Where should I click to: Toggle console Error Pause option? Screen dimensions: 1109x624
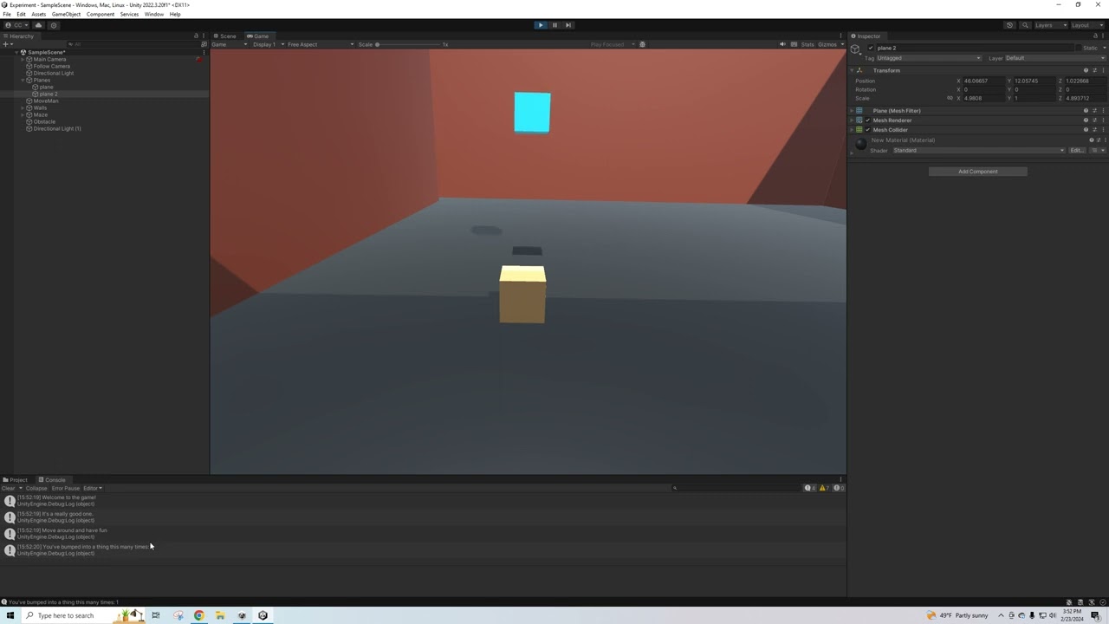coord(66,489)
